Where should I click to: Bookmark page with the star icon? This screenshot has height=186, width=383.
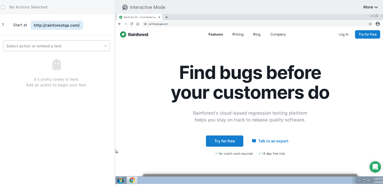pyautogui.click(x=370, y=24)
